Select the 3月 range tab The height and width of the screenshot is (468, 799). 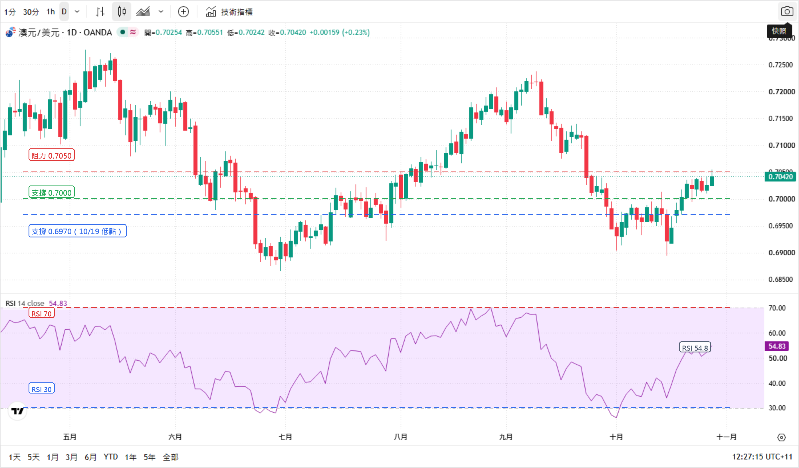point(71,457)
